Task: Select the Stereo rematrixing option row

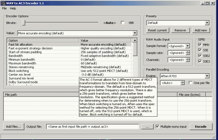Action: pyautogui.click(x=44, y=67)
